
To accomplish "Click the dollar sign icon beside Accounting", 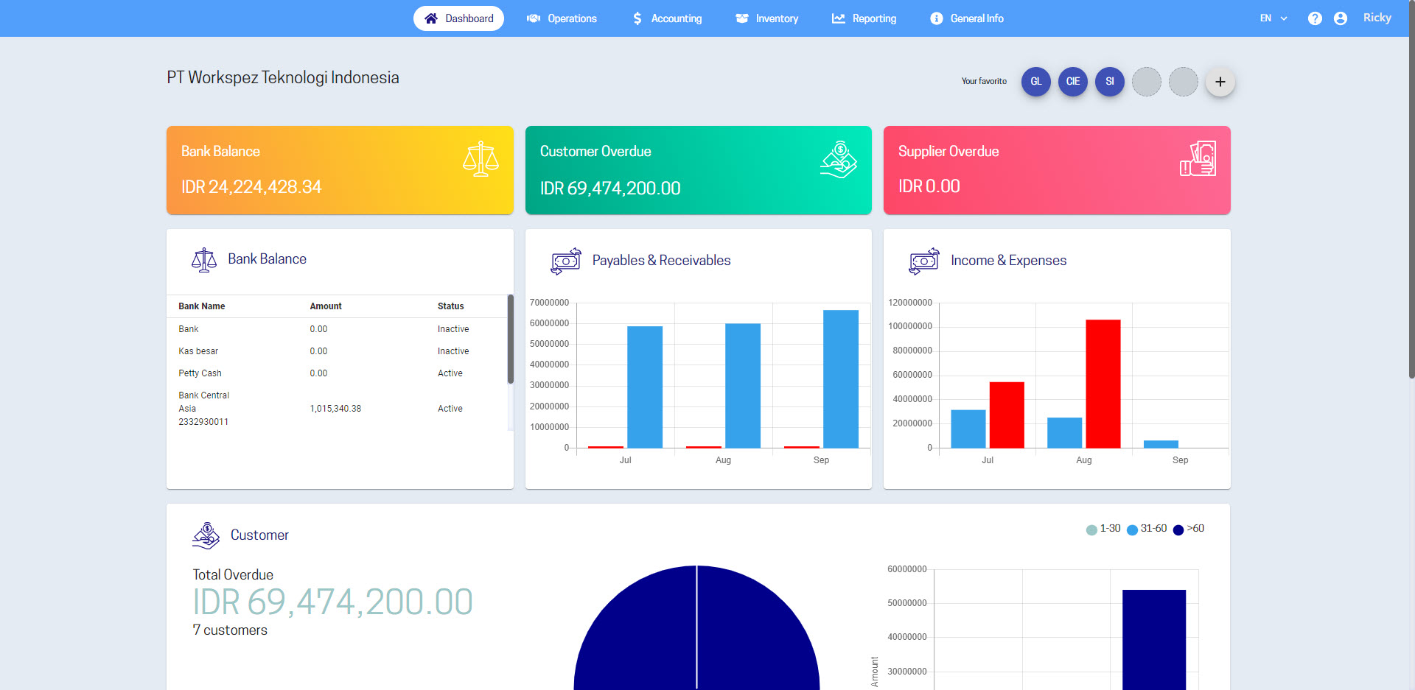I will click(x=637, y=18).
